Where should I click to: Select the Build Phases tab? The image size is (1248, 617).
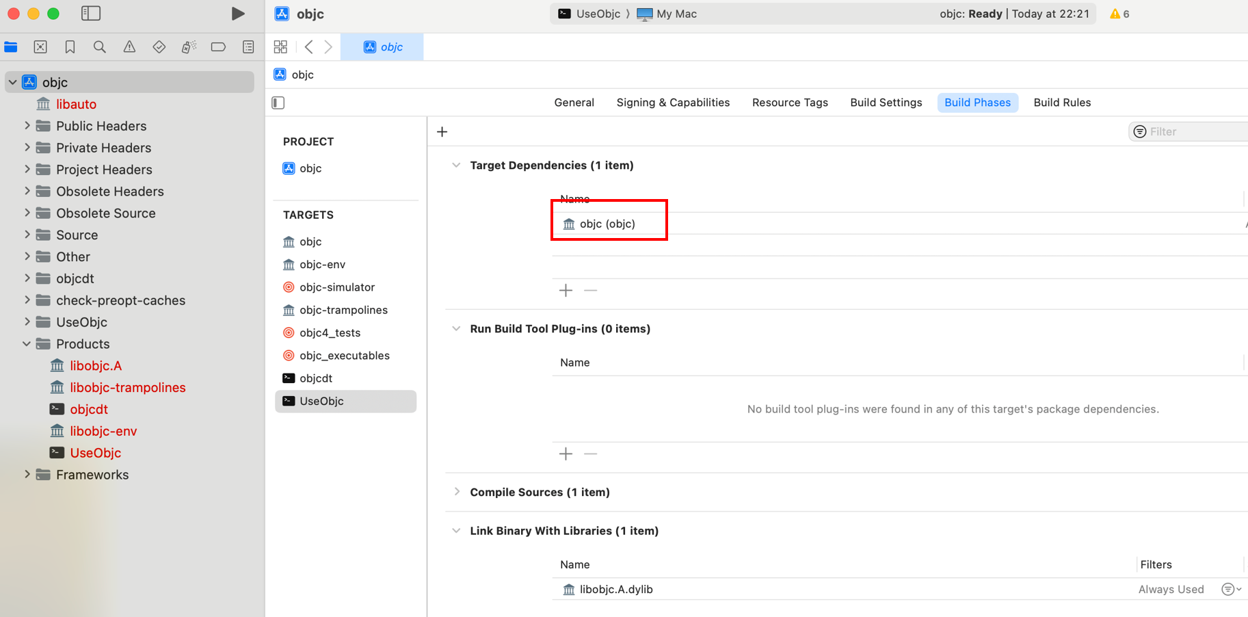(x=977, y=103)
